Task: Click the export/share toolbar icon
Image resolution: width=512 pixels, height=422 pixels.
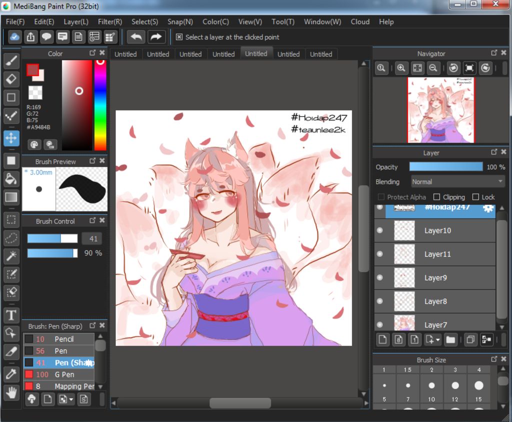Action: [x=30, y=37]
